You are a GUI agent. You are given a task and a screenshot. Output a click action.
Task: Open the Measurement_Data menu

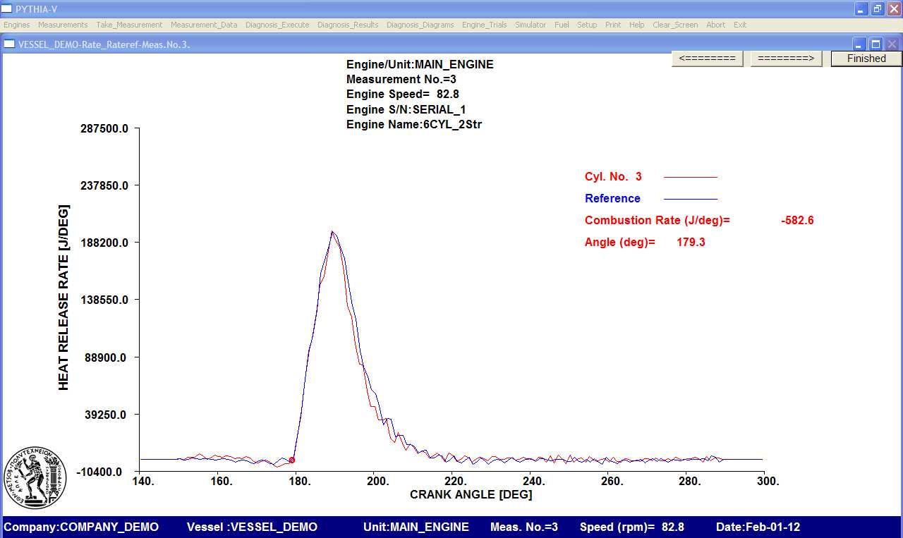(x=204, y=25)
